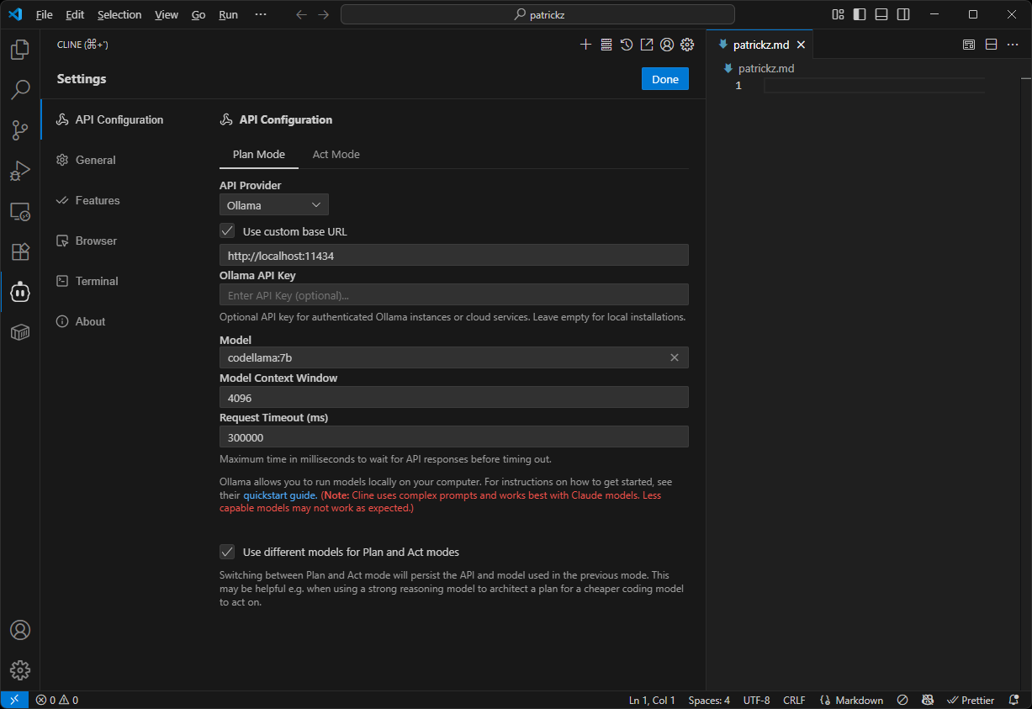Open editor More Actions ellipsis
Image resolution: width=1032 pixels, height=709 pixels.
tap(1013, 45)
